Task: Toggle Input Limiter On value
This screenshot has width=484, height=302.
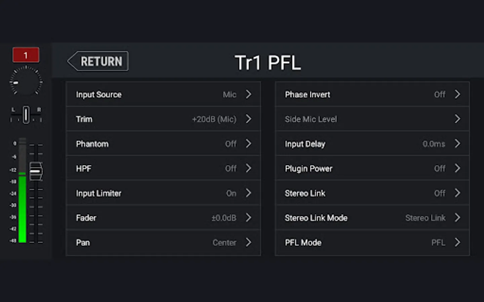Action: [231, 193]
